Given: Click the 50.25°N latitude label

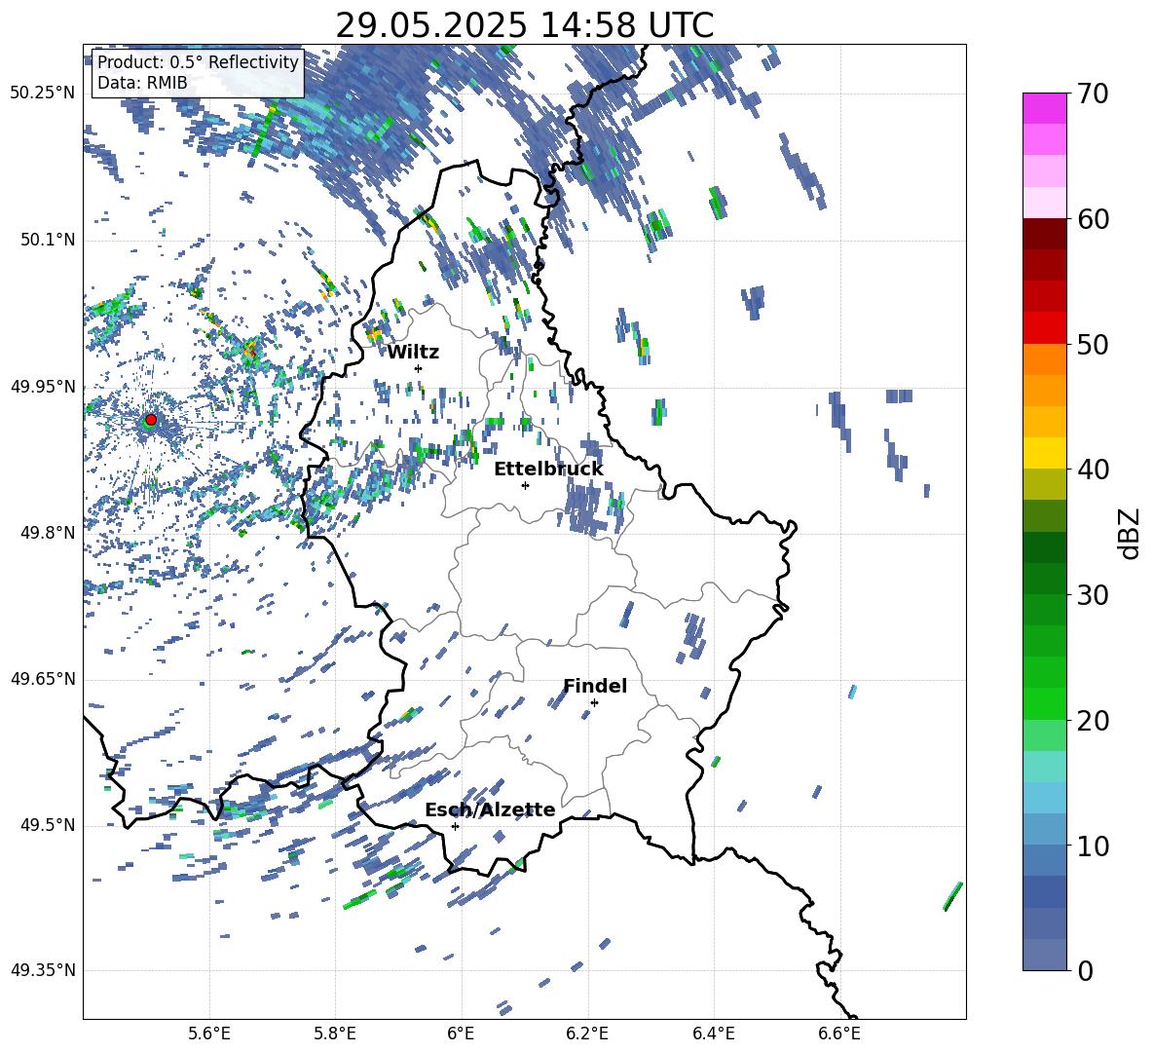Looking at the screenshot, I should point(43,94).
